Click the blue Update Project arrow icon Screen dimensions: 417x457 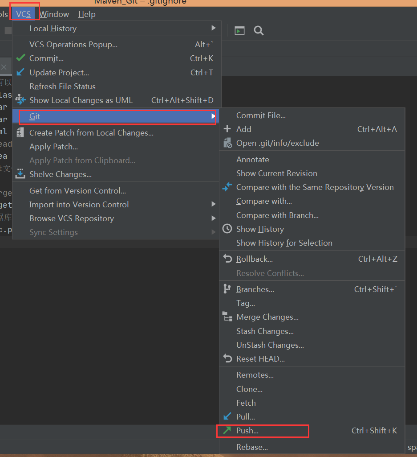tap(20, 72)
